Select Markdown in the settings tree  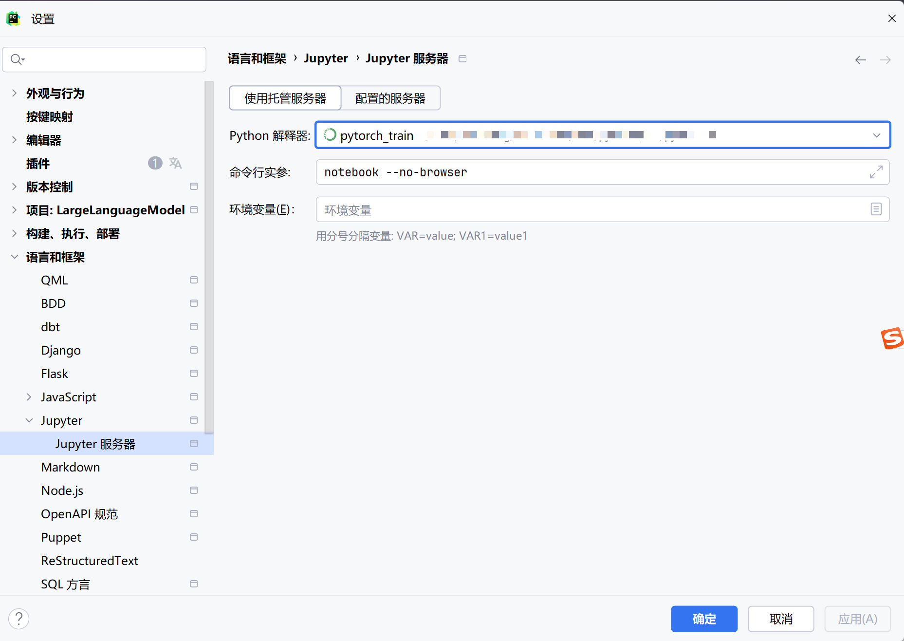71,467
